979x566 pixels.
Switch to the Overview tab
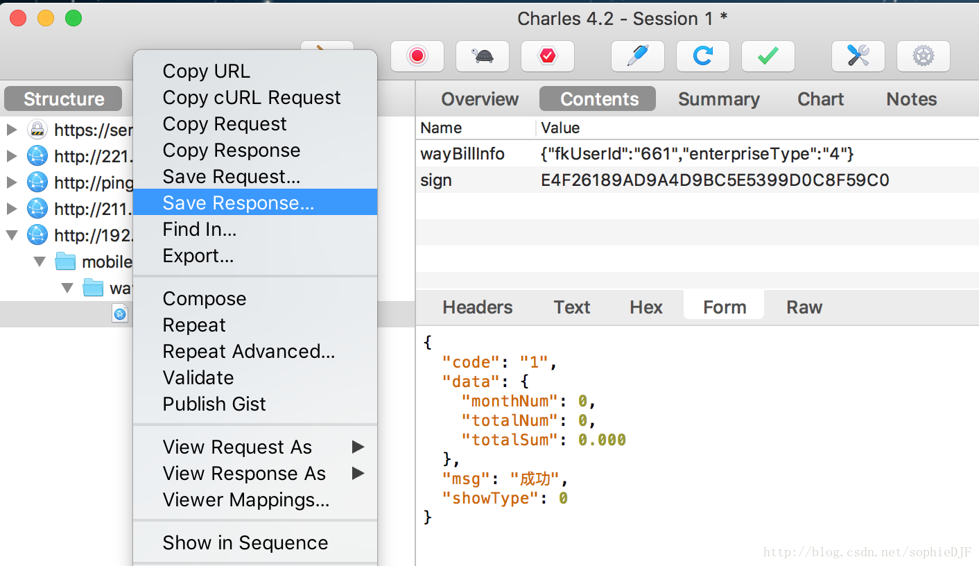click(480, 99)
